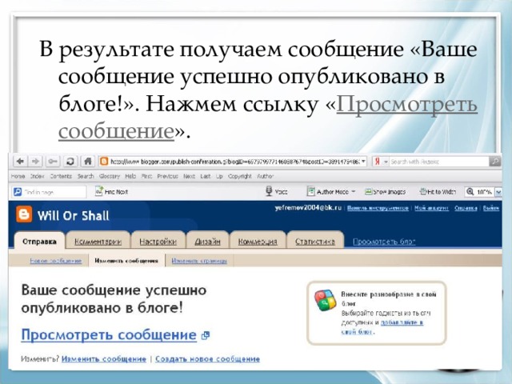Viewport: 512px width, 384px height.
Task: Click Previous in the navigation bar
Action: click(x=167, y=176)
